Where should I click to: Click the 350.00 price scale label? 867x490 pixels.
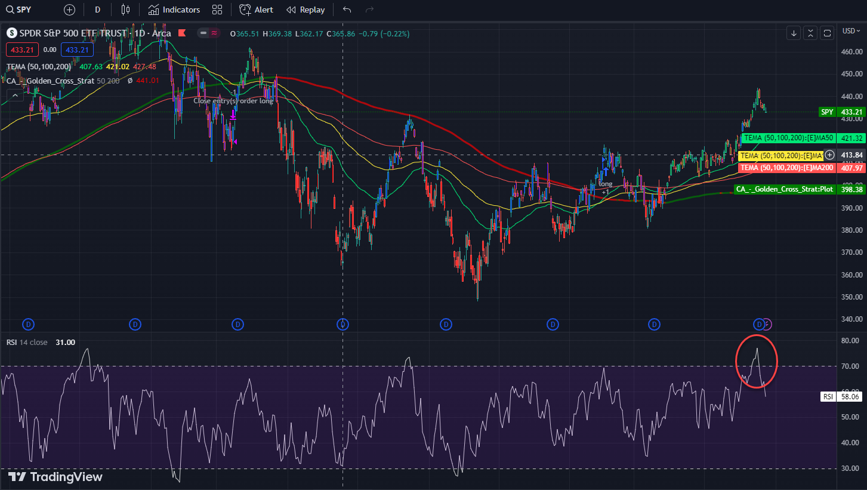[x=851, y=297]
